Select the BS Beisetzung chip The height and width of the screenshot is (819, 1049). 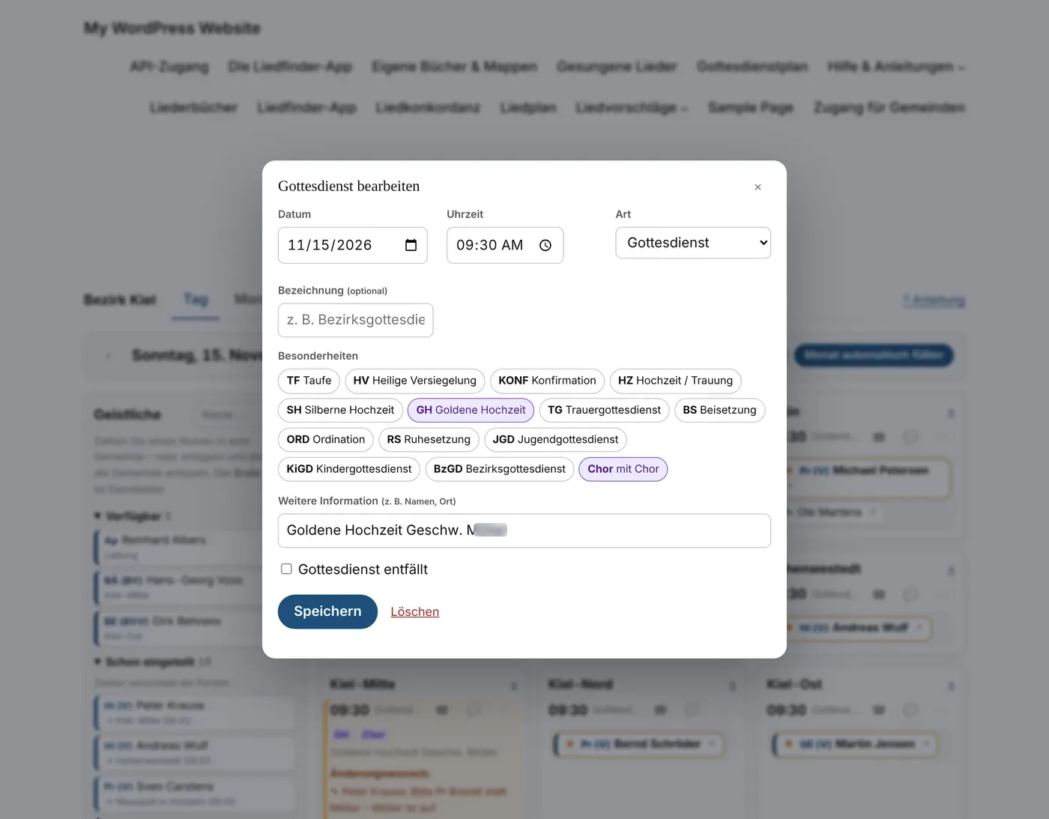click(x=719, y=410)
